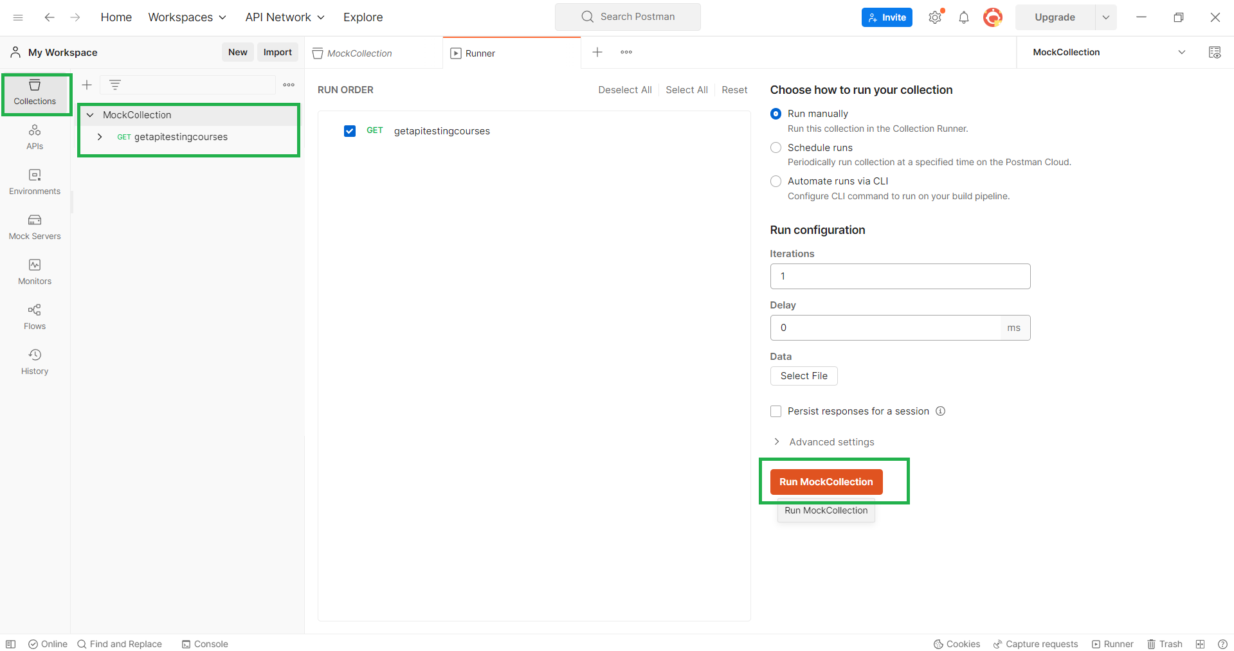Open the API Network dropdown

[x=285, y=17]
